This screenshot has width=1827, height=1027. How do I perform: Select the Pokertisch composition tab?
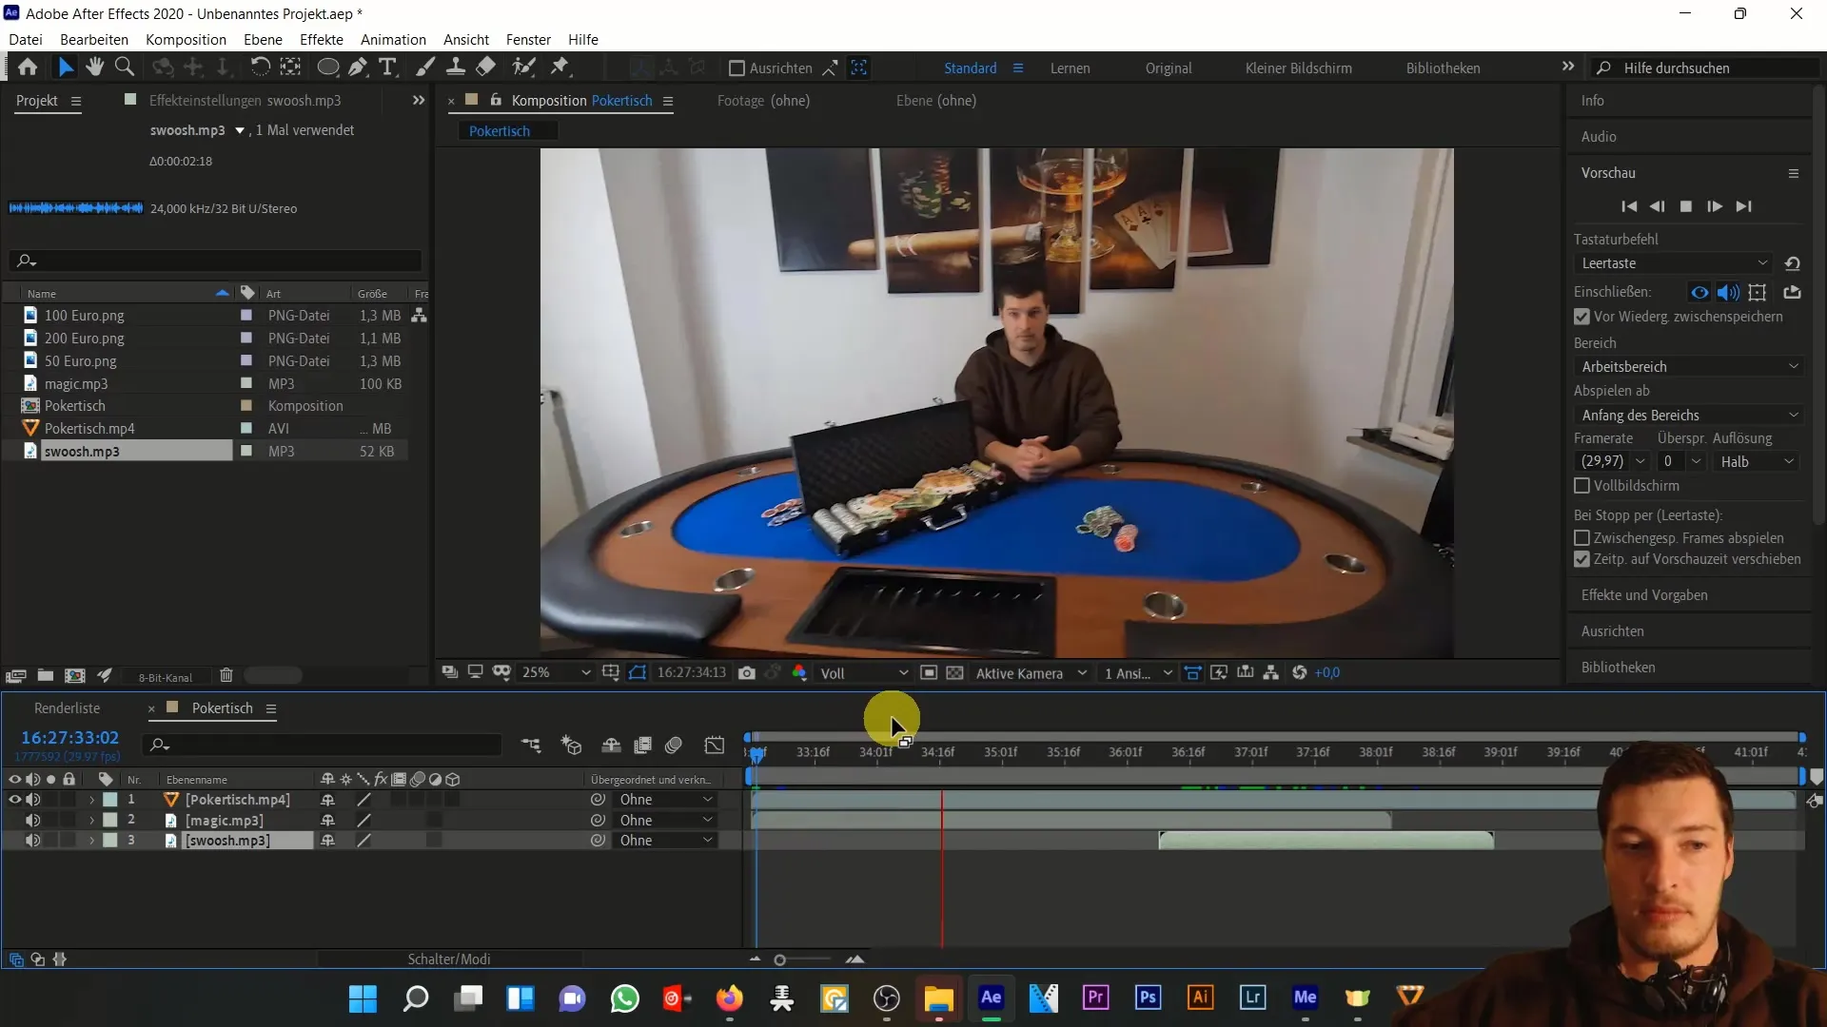[501, 130]
